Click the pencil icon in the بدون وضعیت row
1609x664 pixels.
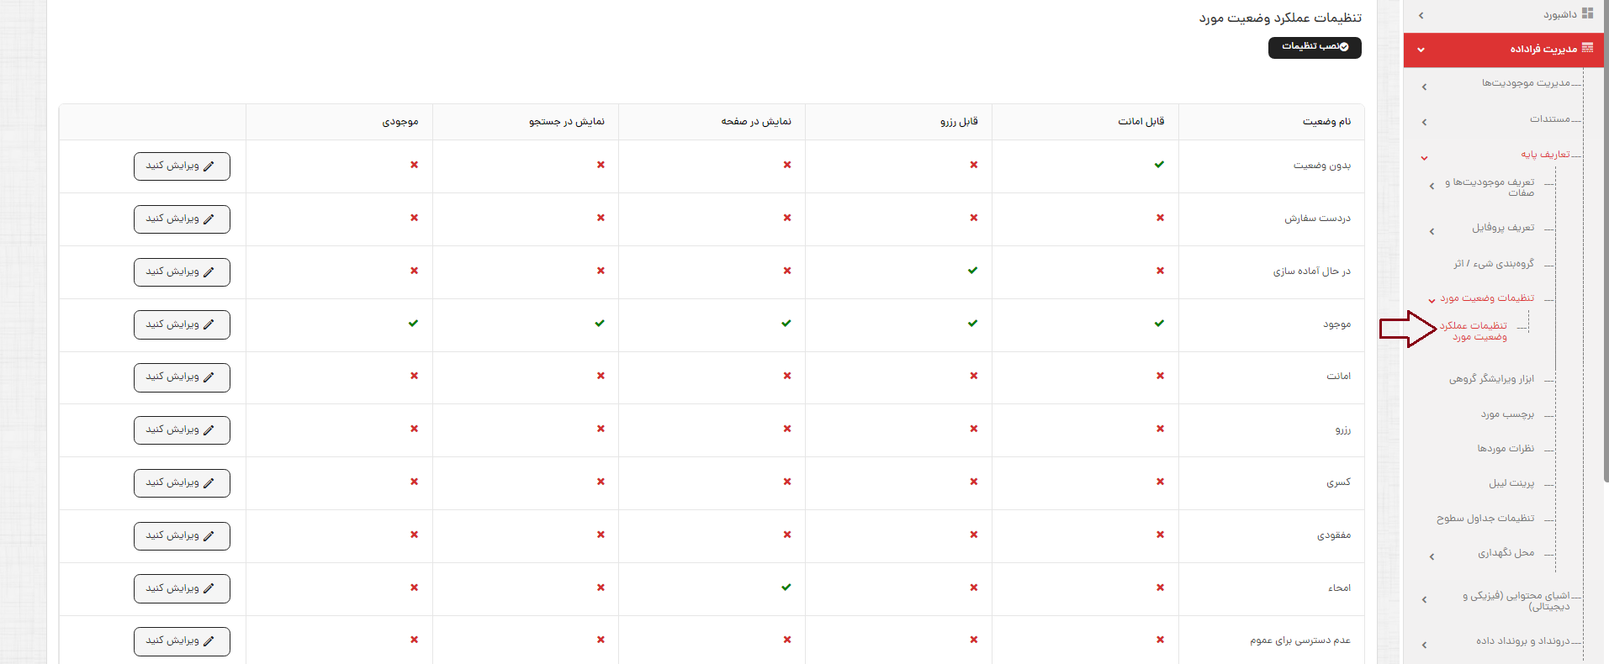pyautogui.click(x=209, y=166)
